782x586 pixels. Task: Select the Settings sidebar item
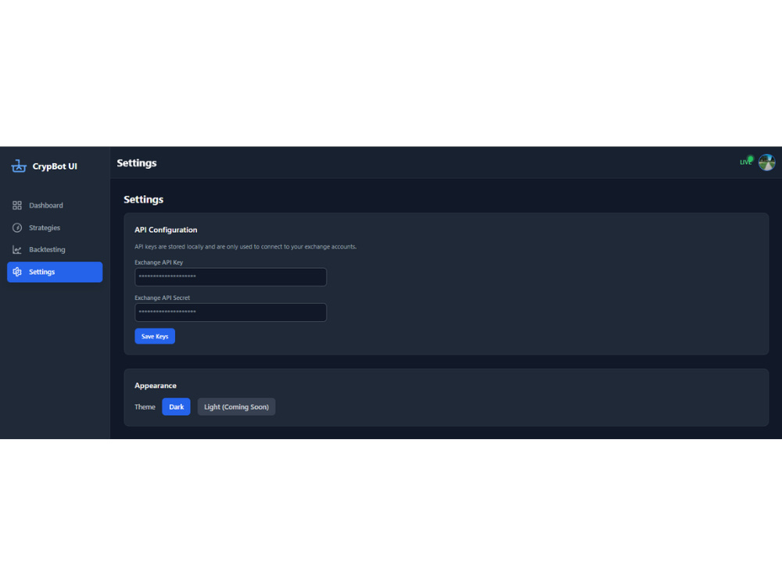pos(55,272)
